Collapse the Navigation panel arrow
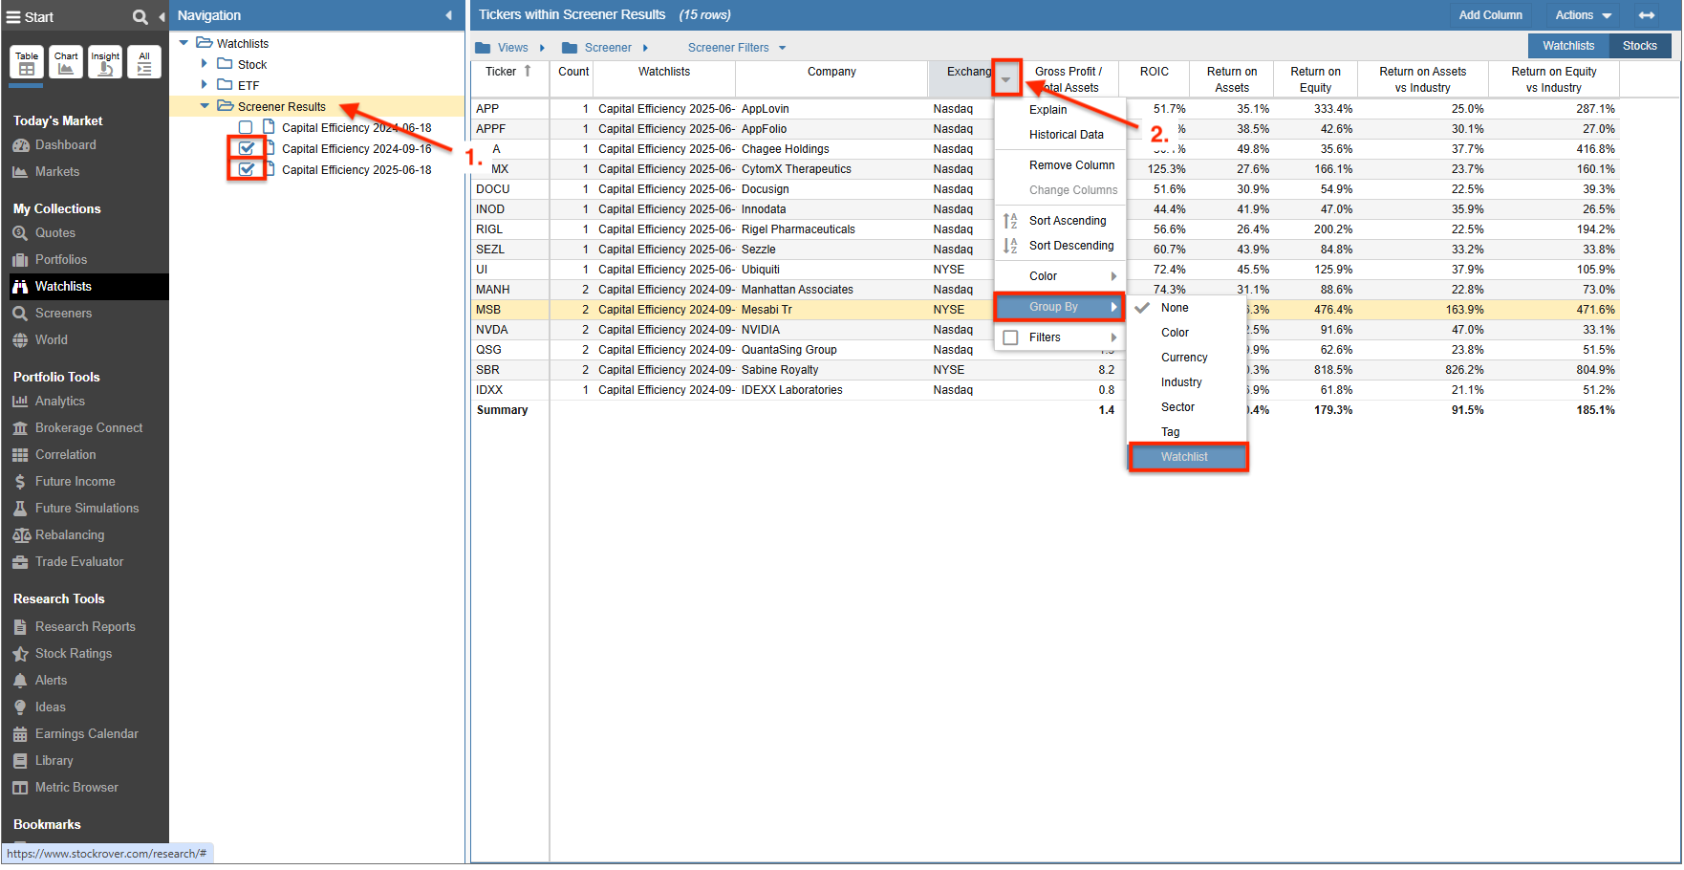1684x870 pixels. click(448, 15)
